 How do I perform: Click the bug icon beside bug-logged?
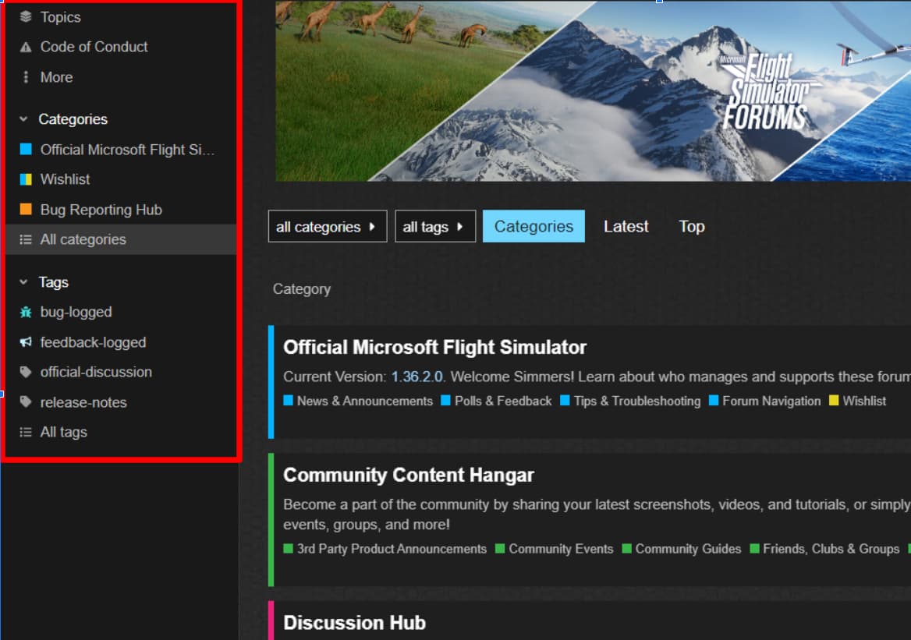(26, 312)
